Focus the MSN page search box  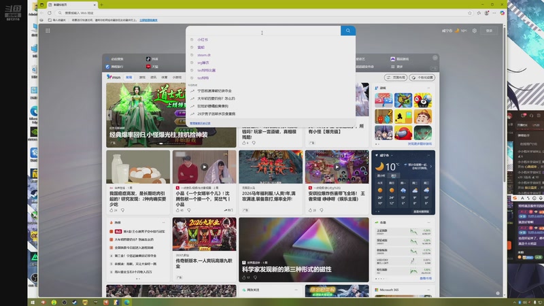[x=263, y=31]
